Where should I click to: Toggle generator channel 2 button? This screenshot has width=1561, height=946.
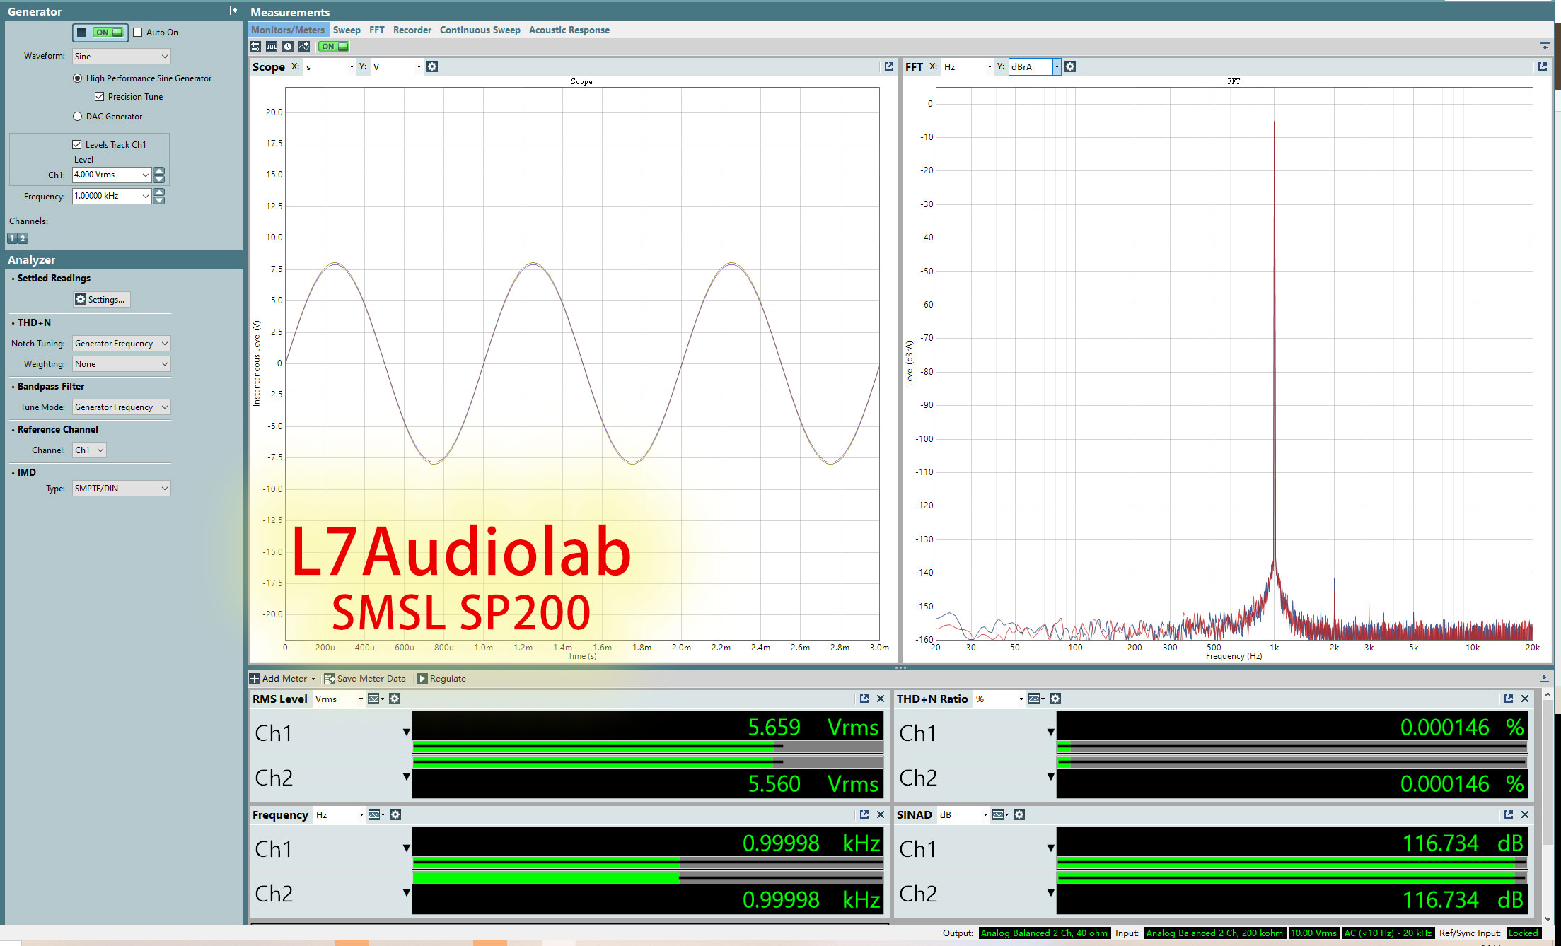23,238
